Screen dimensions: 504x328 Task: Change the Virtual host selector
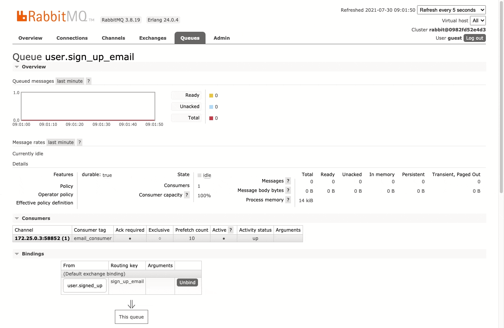478,20
